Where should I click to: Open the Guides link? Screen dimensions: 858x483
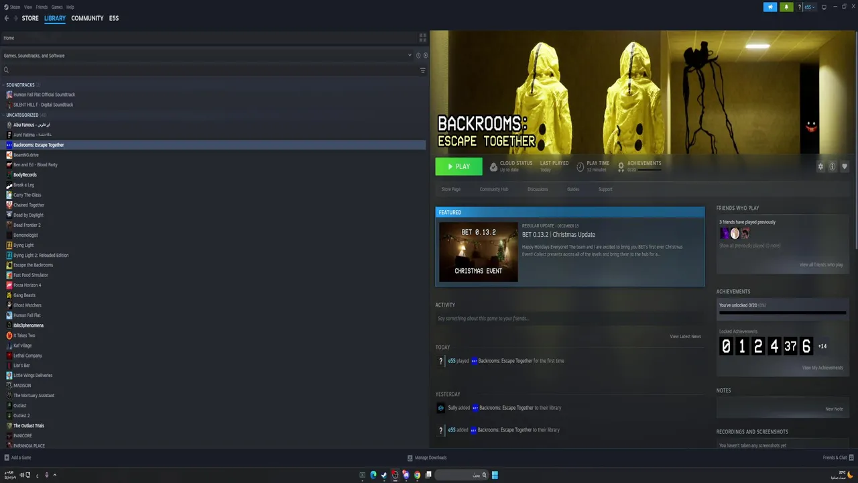(573, 189)
